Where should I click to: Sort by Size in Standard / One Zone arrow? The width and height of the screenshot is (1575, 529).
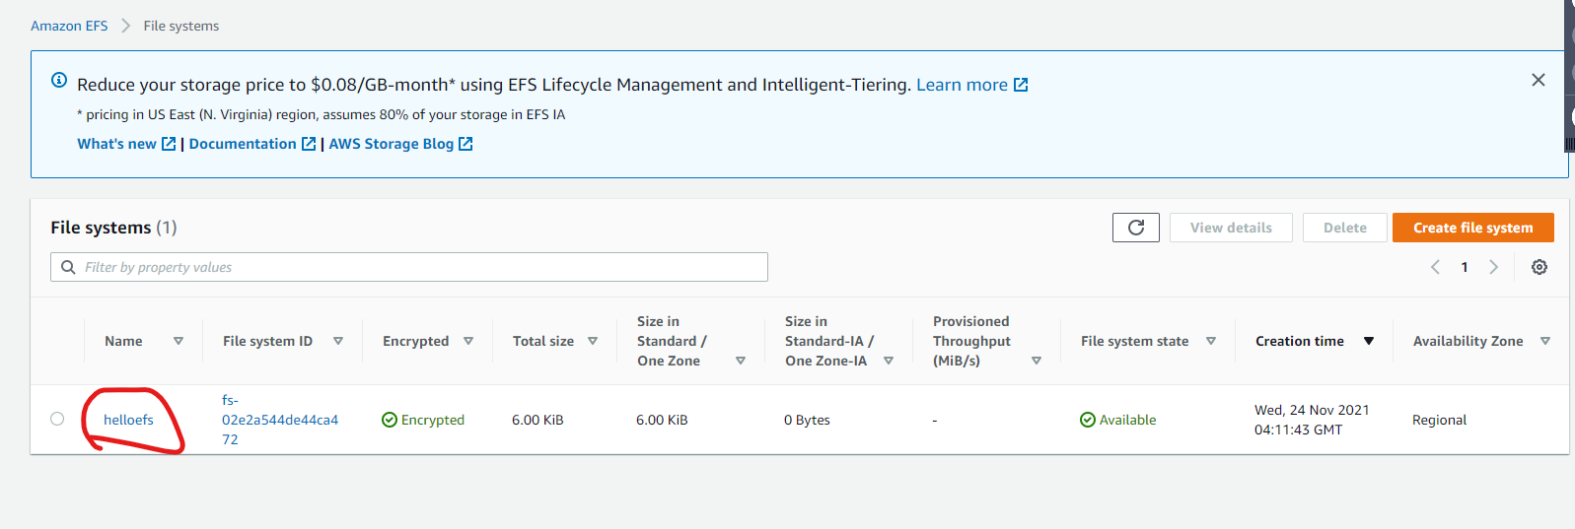pos(741,361)
